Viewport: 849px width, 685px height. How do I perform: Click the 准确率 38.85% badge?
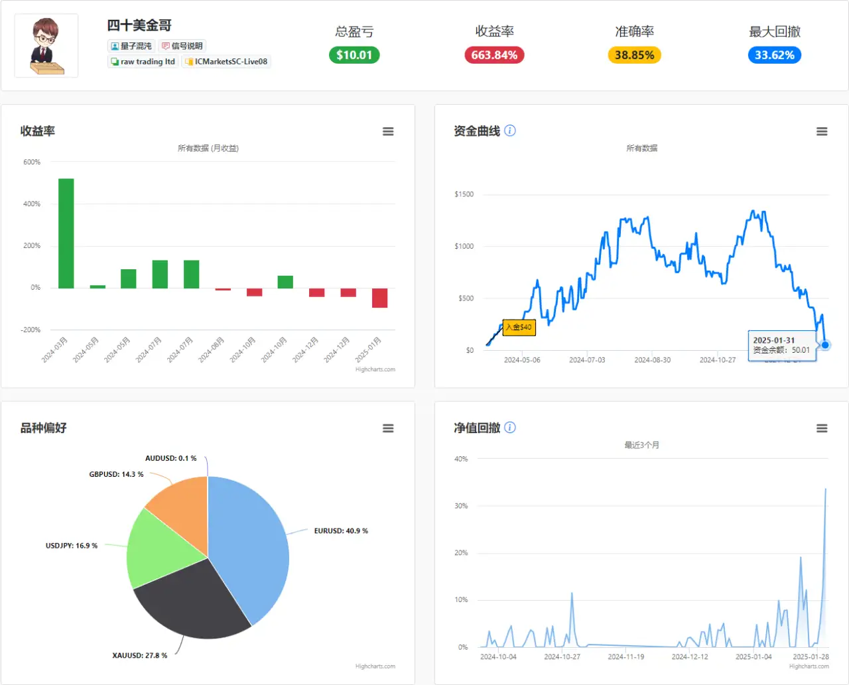(634, 55)
